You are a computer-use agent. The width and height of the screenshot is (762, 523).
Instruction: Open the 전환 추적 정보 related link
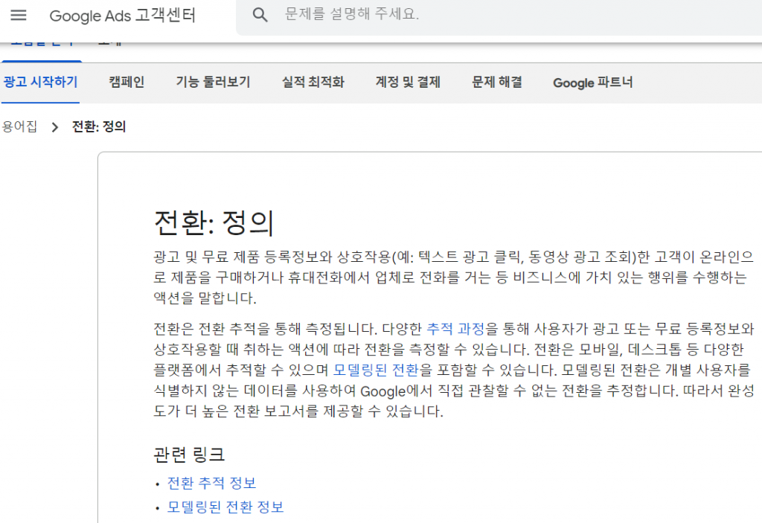pyautogui.click(x=211, y=483)
